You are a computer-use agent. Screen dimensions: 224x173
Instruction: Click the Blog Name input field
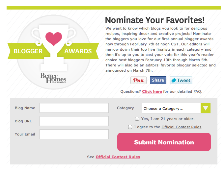click(x=74, y=108)
